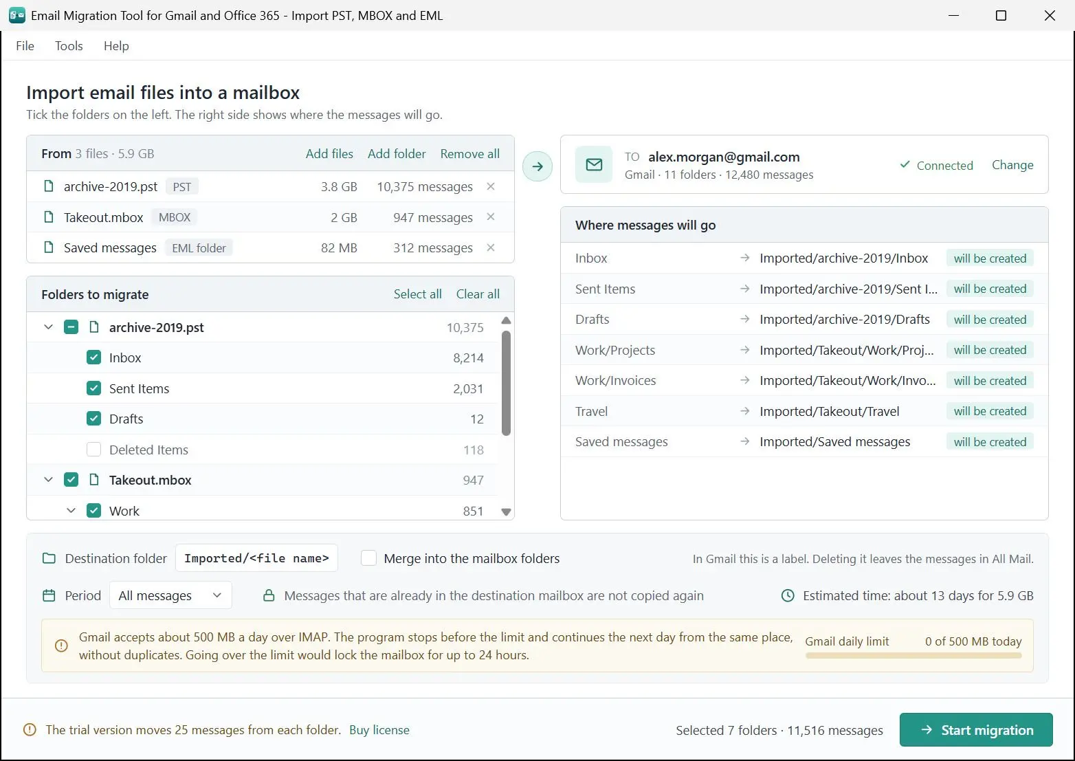The height and width of the screenshot is (761, 1075).
Task: Open the Help menu
Action: (x=116, y=45)
